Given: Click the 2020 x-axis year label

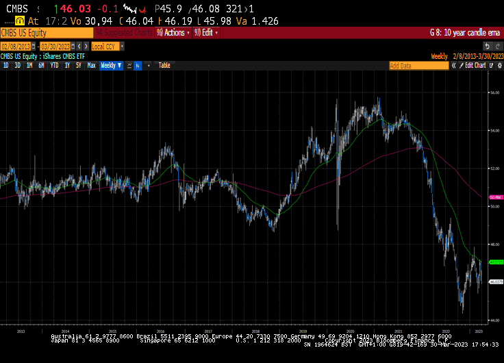Looking at the screenshot, I should pos(350,331).
